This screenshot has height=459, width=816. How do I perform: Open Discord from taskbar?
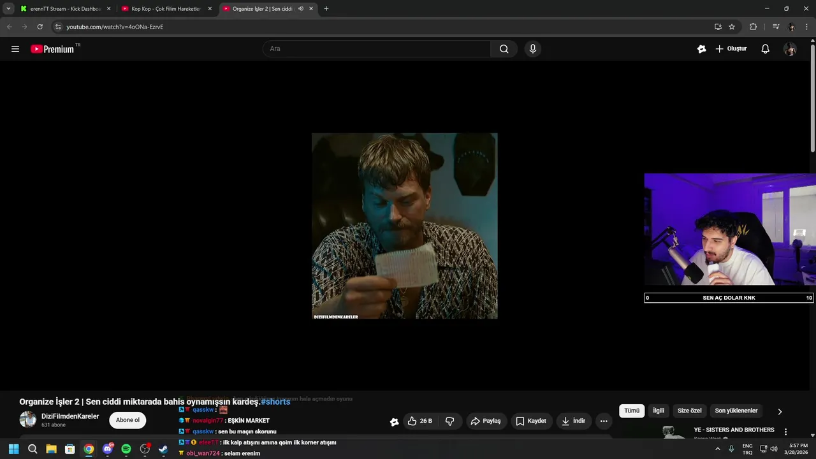[108, 449]
